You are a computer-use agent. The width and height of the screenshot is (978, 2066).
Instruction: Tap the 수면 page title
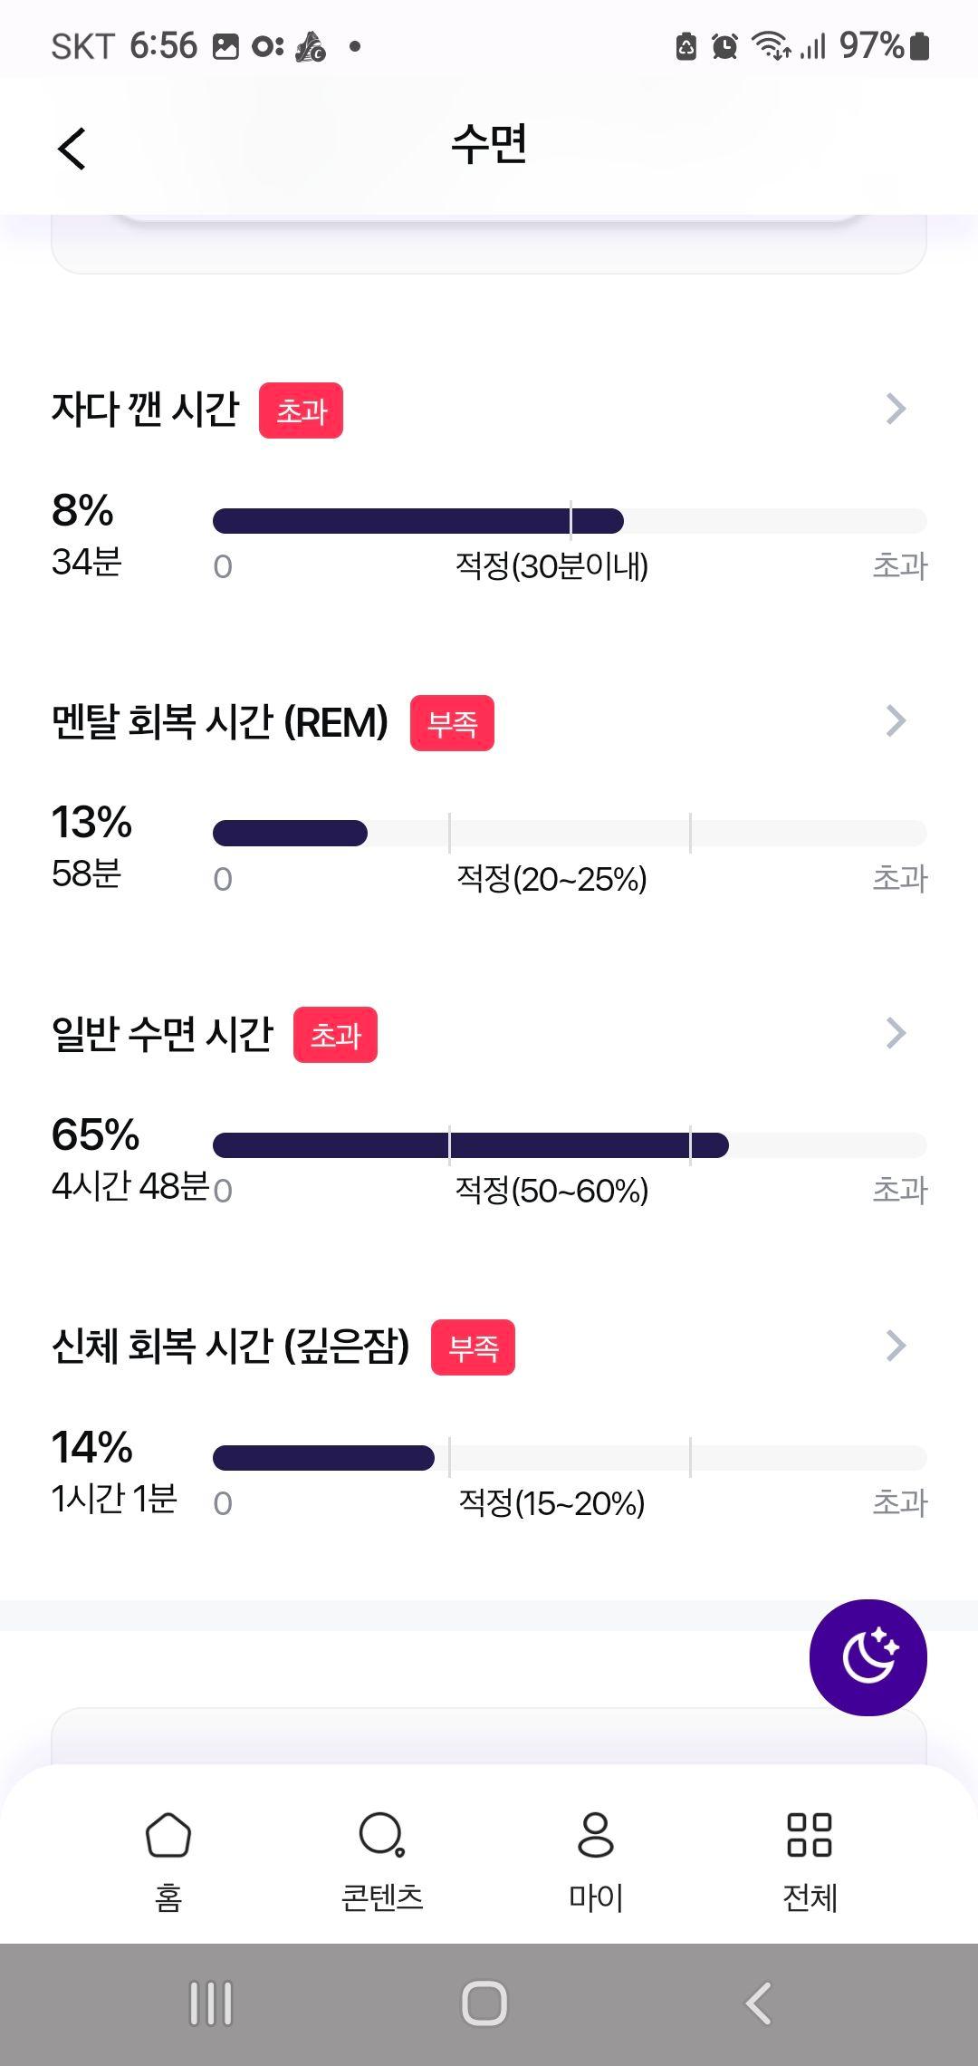[489, 144]
